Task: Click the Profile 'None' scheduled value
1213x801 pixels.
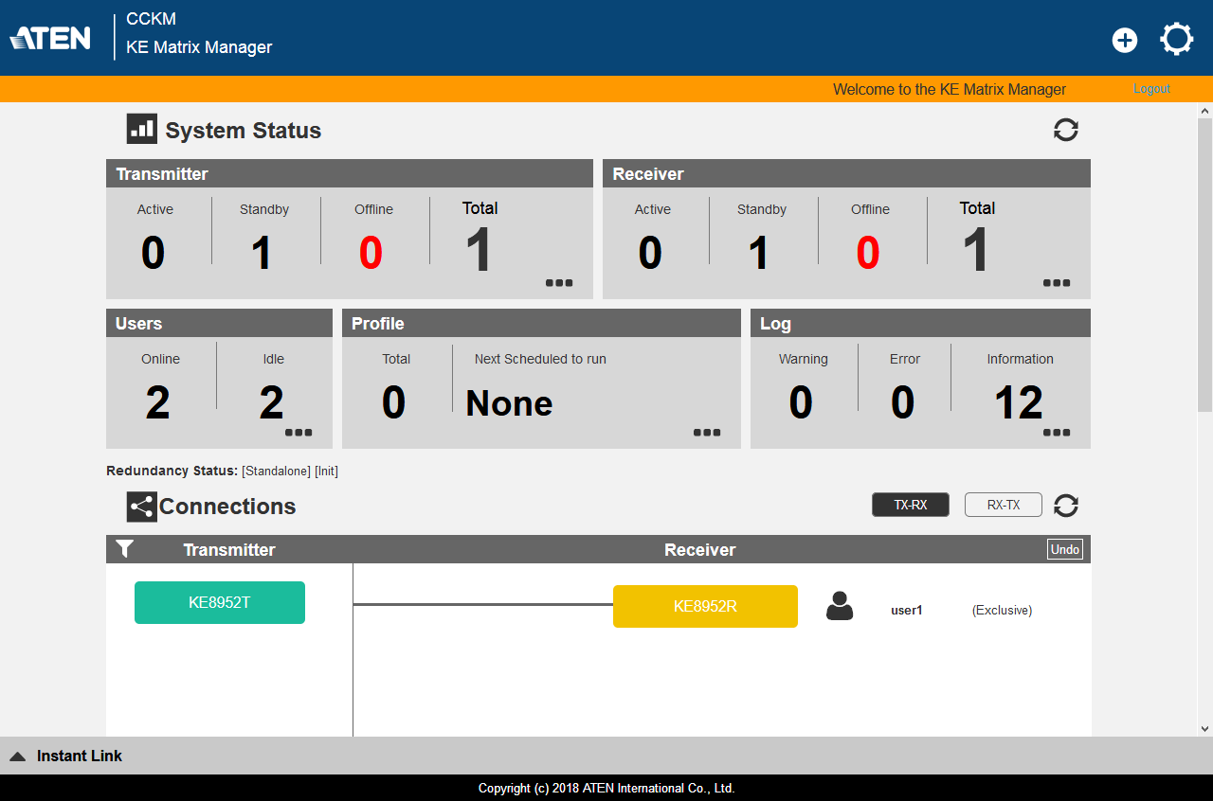Action: 509,404
